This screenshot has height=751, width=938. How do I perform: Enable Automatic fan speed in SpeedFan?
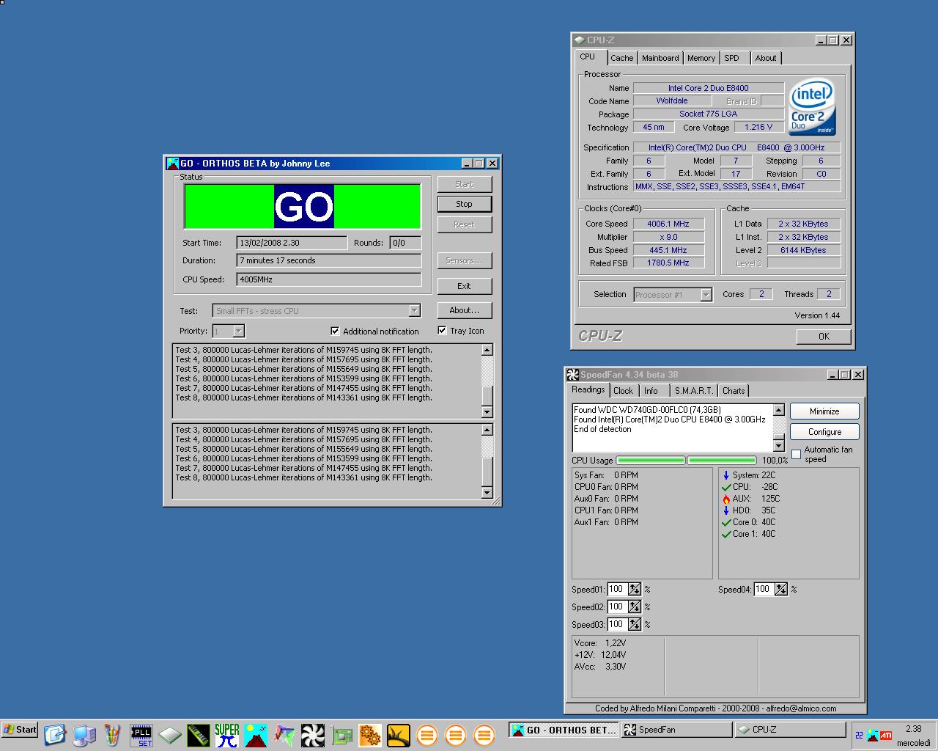(797, 455)
